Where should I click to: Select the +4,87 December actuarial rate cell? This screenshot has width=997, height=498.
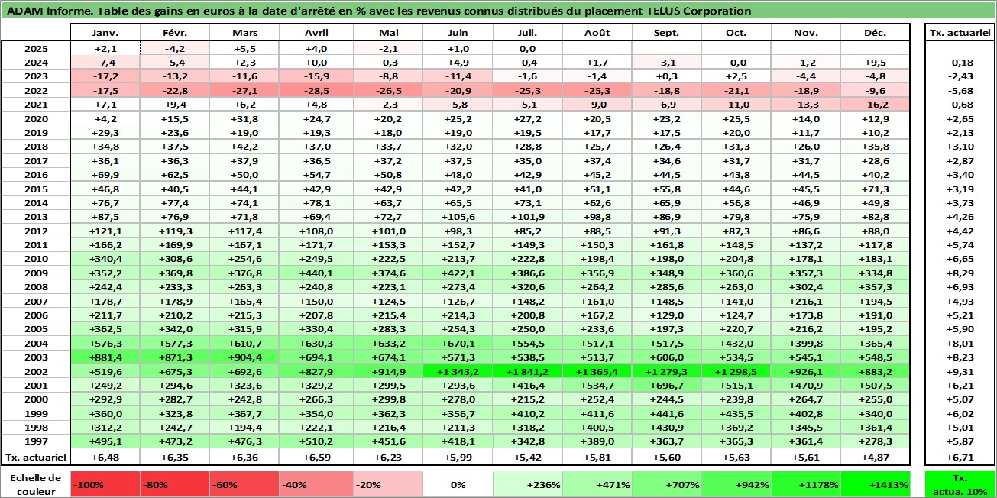point(876,458)
